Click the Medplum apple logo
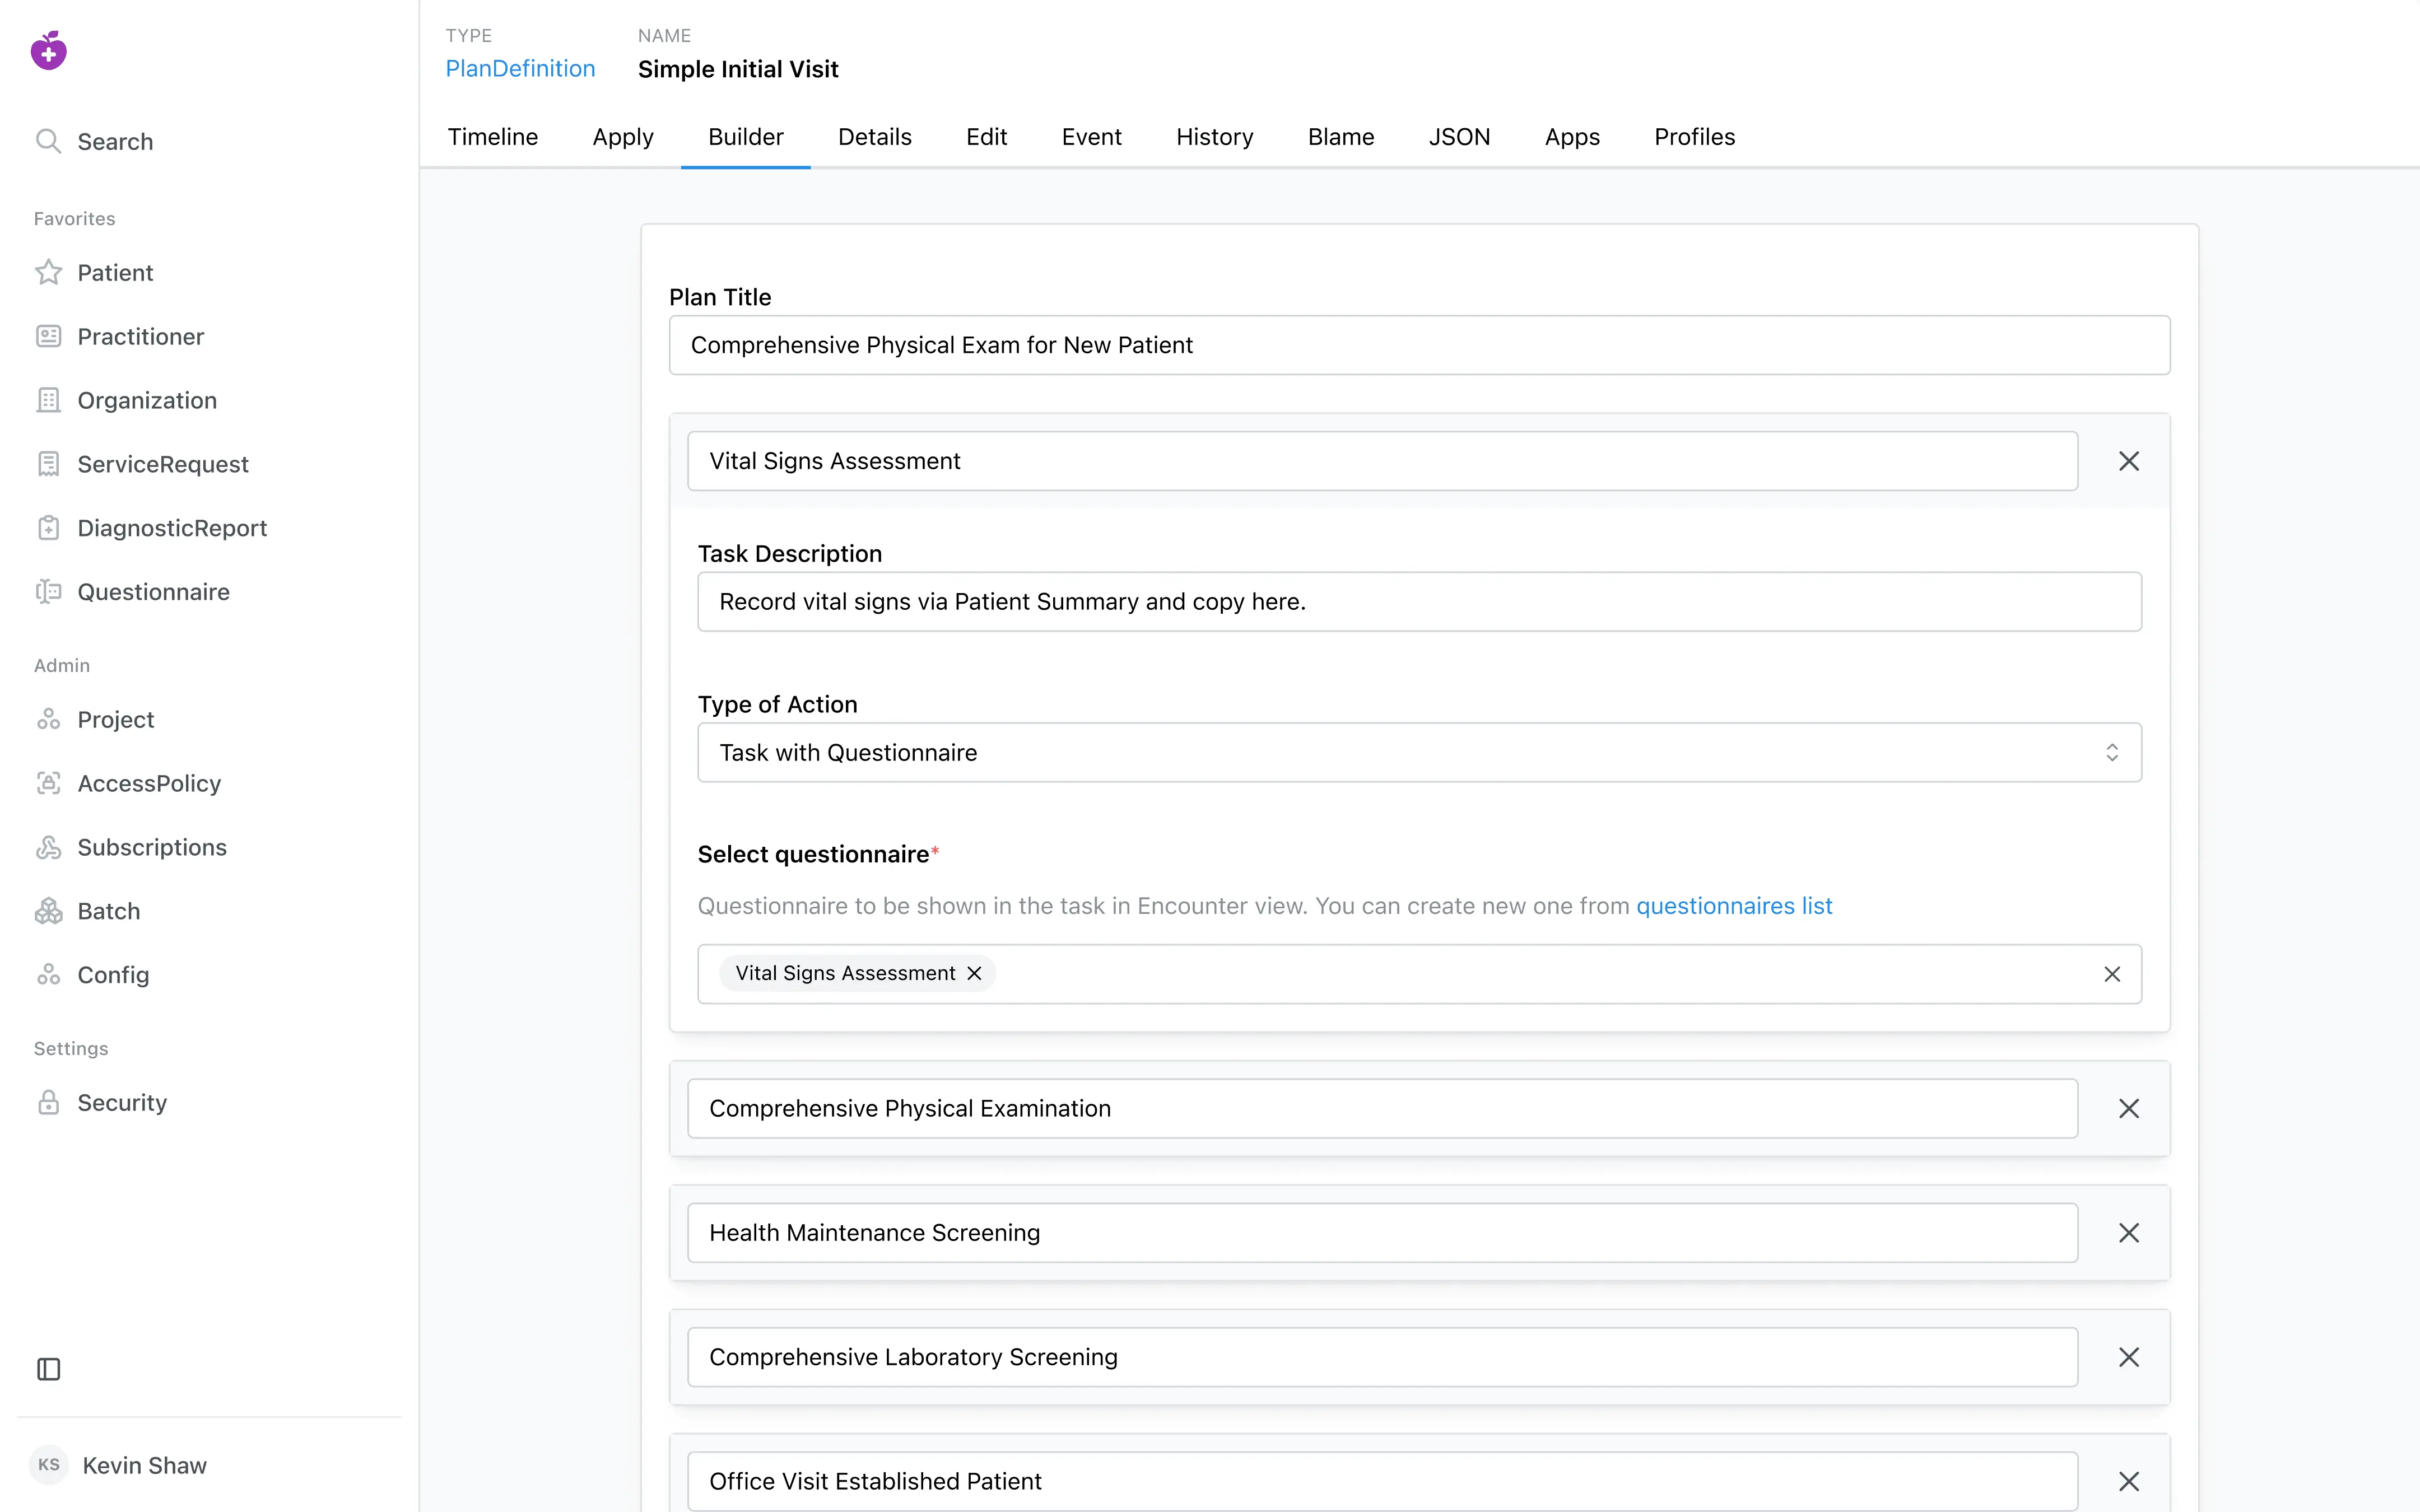Screen dimensions: 2420x1512 click(48, 50)
